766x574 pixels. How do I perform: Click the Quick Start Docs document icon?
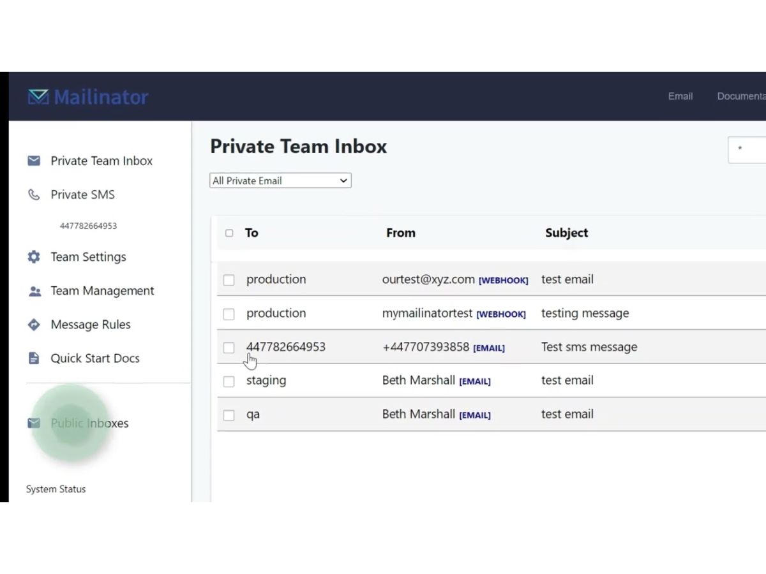click(34, 358)
